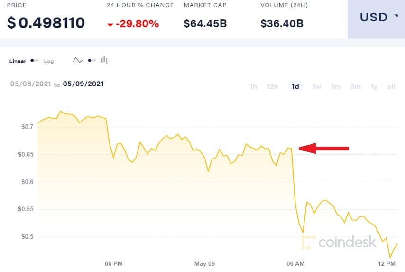Select the Linear scale label
The height and width of the screenshot is (272, 405).
coord(18,61)
